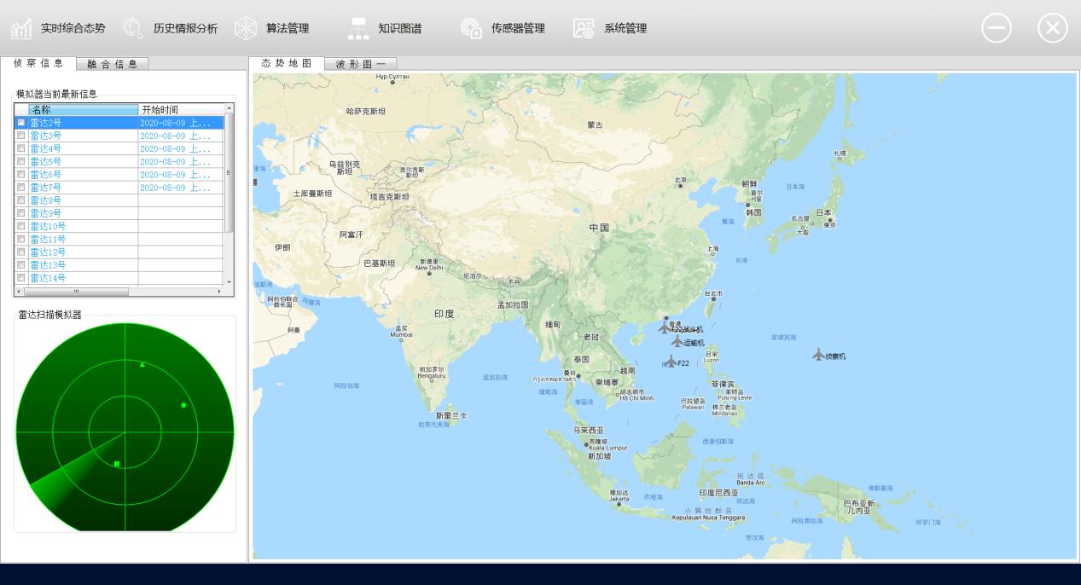
Task: Click start time cell of 雷达5号
Action: click(181, 161)
